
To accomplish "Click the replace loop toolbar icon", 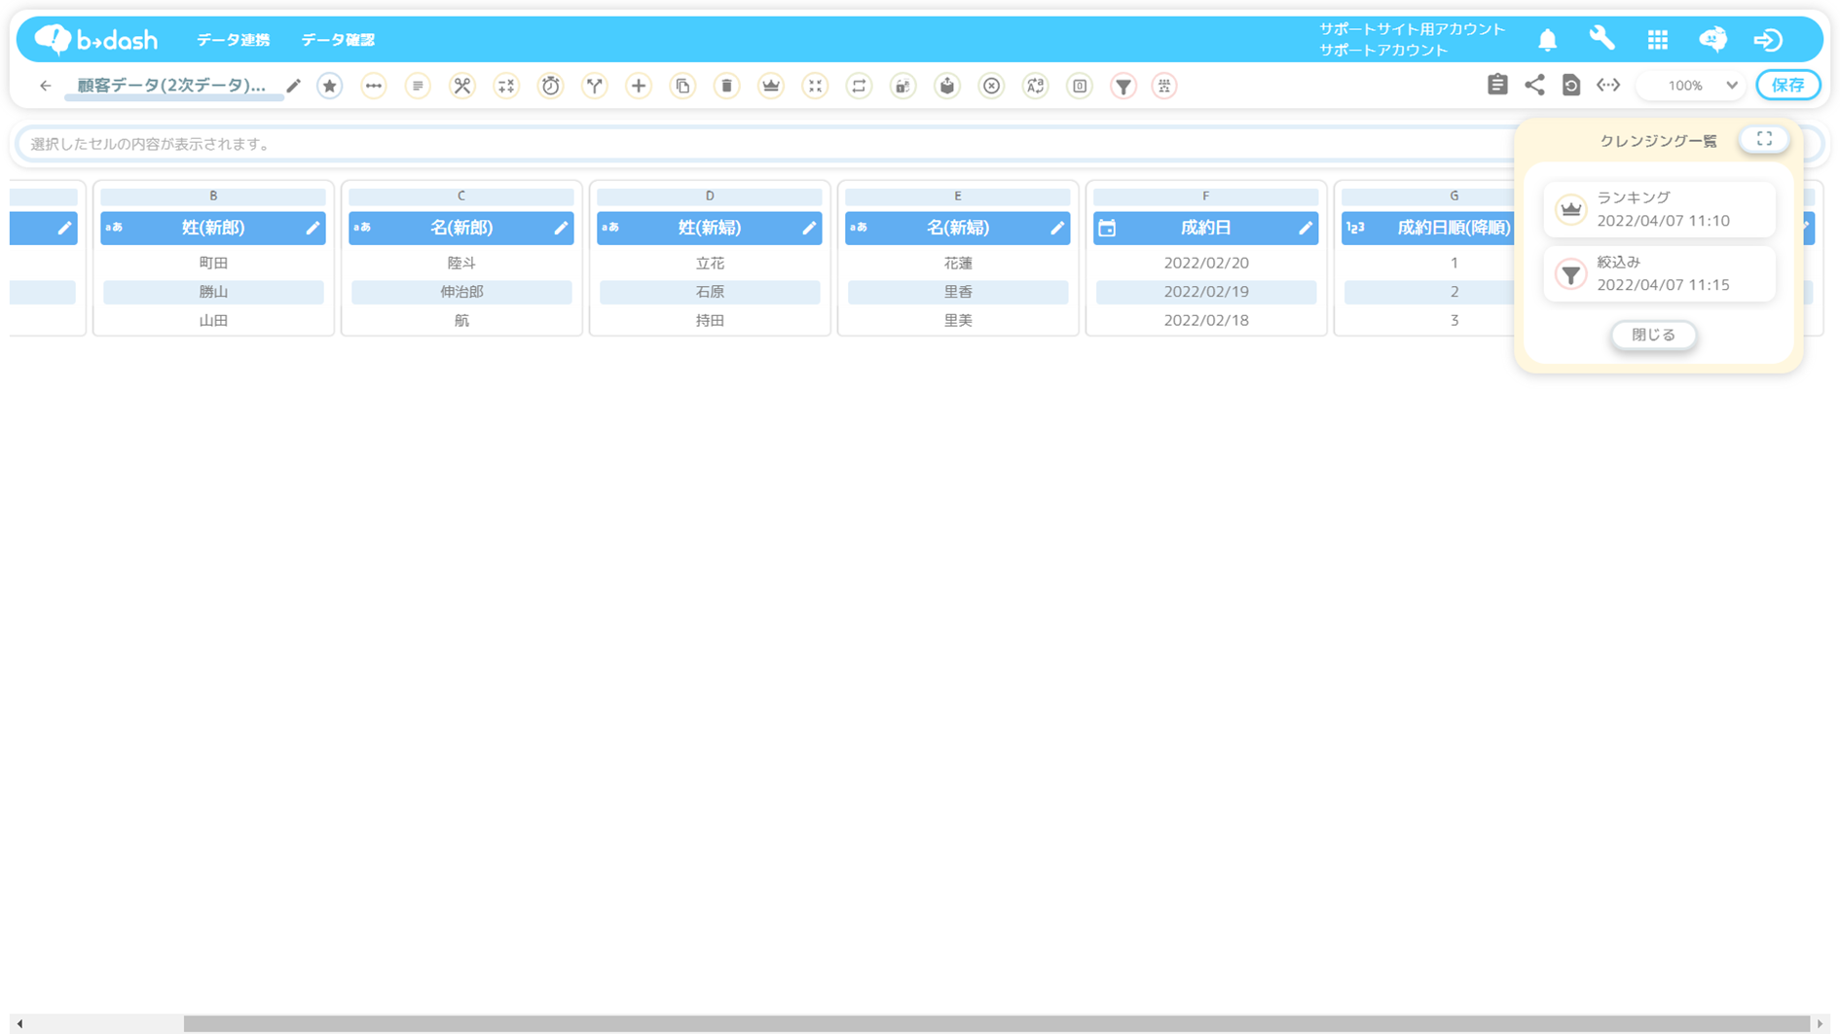I will pyautogui.click(x=859, y=86).
